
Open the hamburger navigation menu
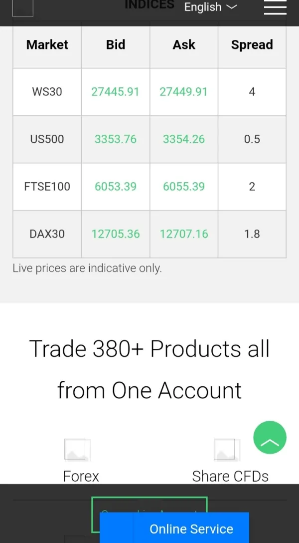click(275, 7)
